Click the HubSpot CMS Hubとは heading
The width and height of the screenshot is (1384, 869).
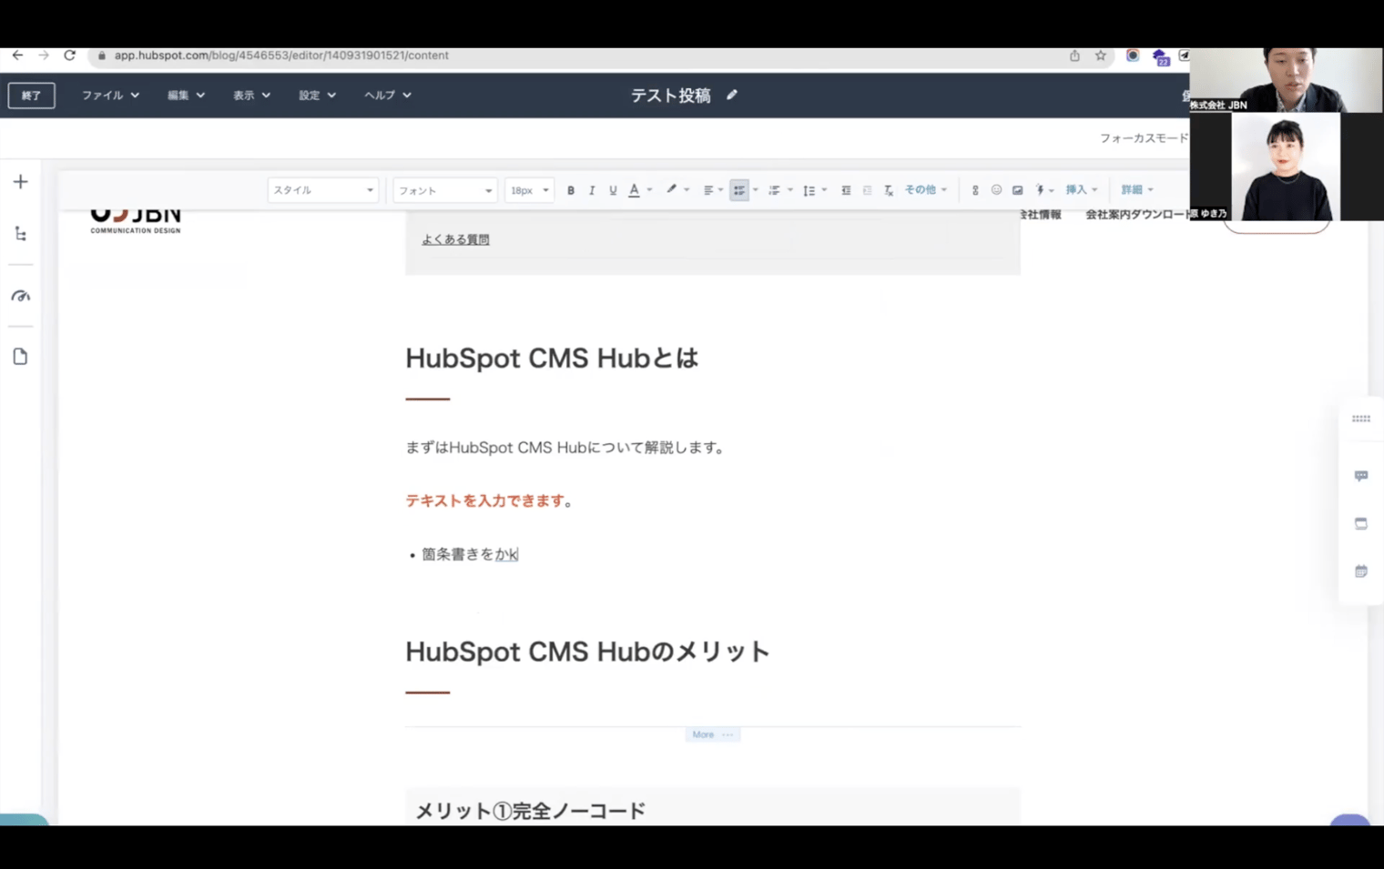(x=552, y=358)
